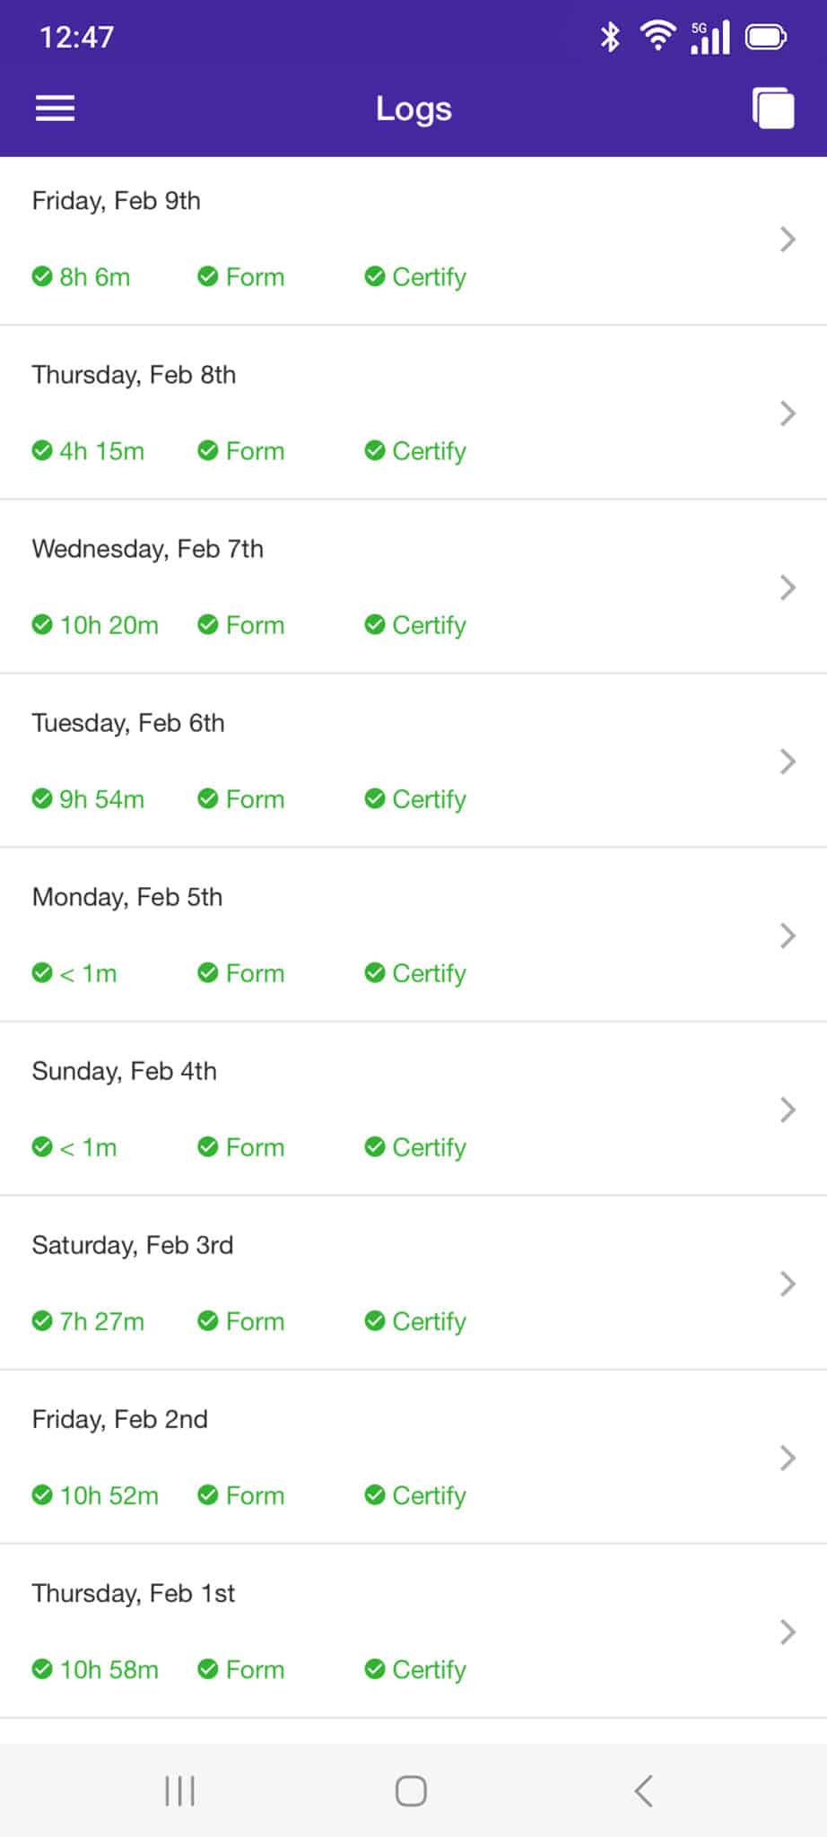Tap check icon next to 10h 20m
This screenshot has width=827, height=1837.
point(42,624)
